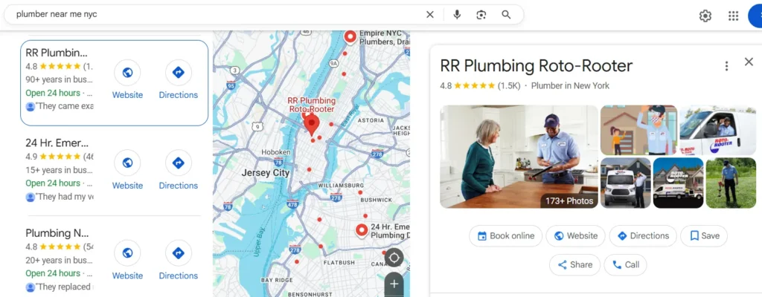Click BUSHWICK label on map
Screen dimensions: 762x297
click(377, 200)
